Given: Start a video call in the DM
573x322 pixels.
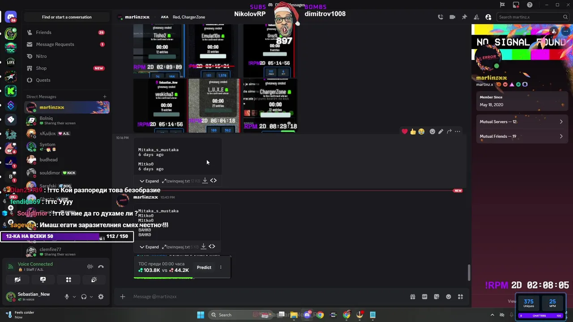Looking at the screenshot, I should point(452,17).
